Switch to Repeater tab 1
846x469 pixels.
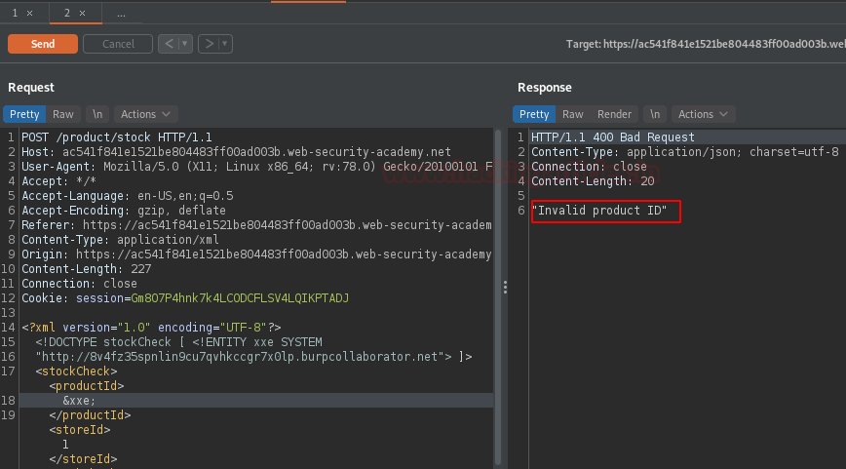(16, 13)
